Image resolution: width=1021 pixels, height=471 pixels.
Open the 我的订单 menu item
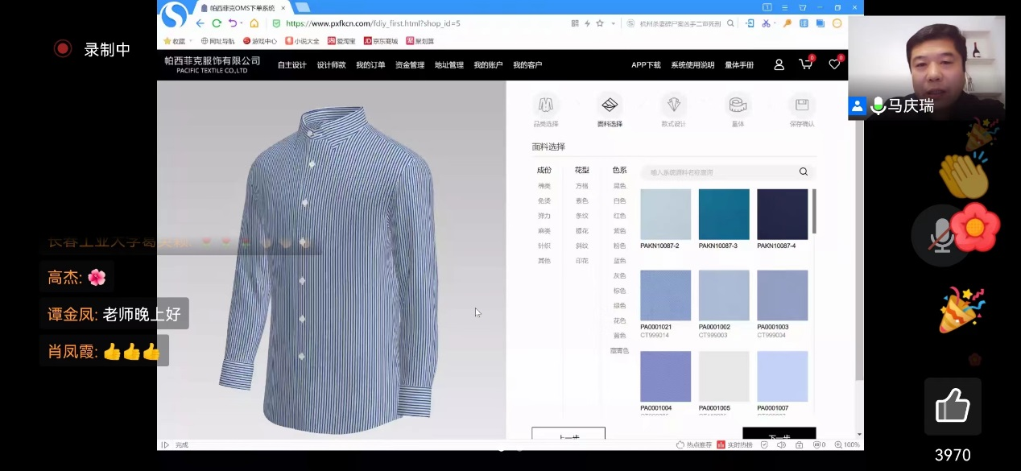tap(370, 65)
